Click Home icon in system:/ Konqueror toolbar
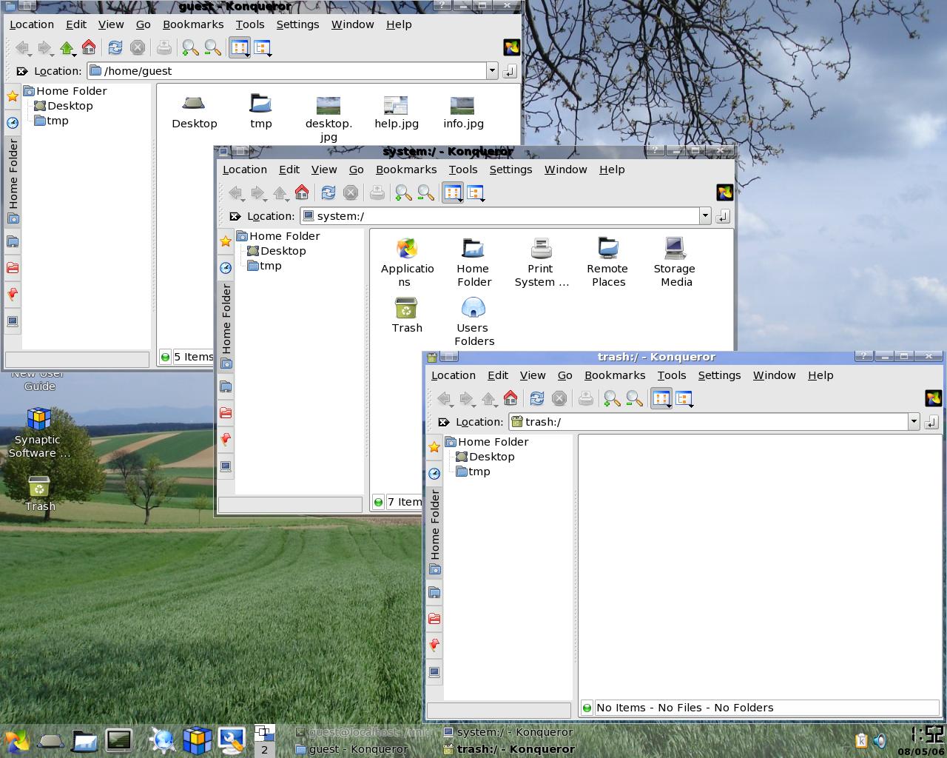Image resolution: width=947 pixels, height=758 pixels. pos(302,193)
